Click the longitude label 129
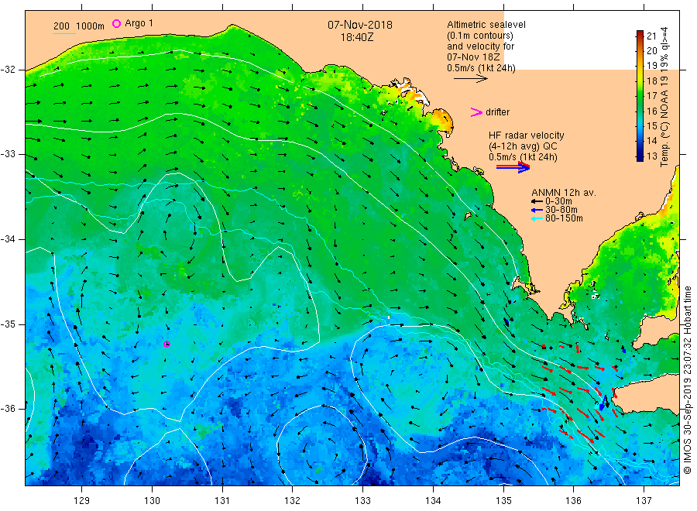The height and width of the screenshot is (511, 697). (x=82, y=501)
